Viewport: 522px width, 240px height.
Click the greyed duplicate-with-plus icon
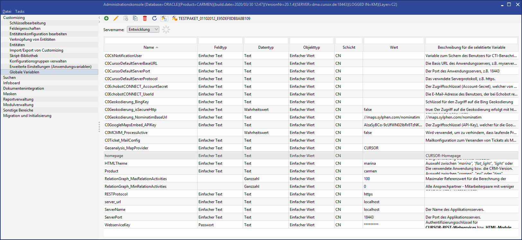[x=126, y=18]
